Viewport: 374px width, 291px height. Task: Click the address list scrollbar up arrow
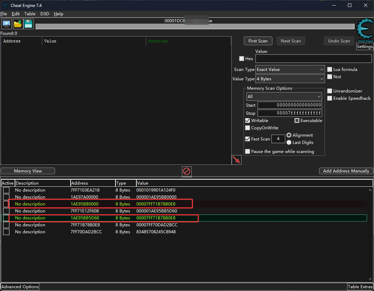pyautogui.click(x=370, y=190)
